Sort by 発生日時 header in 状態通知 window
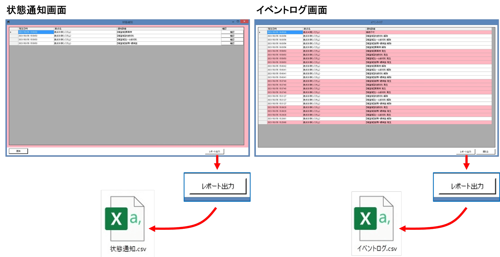 [x=36, y=29]
